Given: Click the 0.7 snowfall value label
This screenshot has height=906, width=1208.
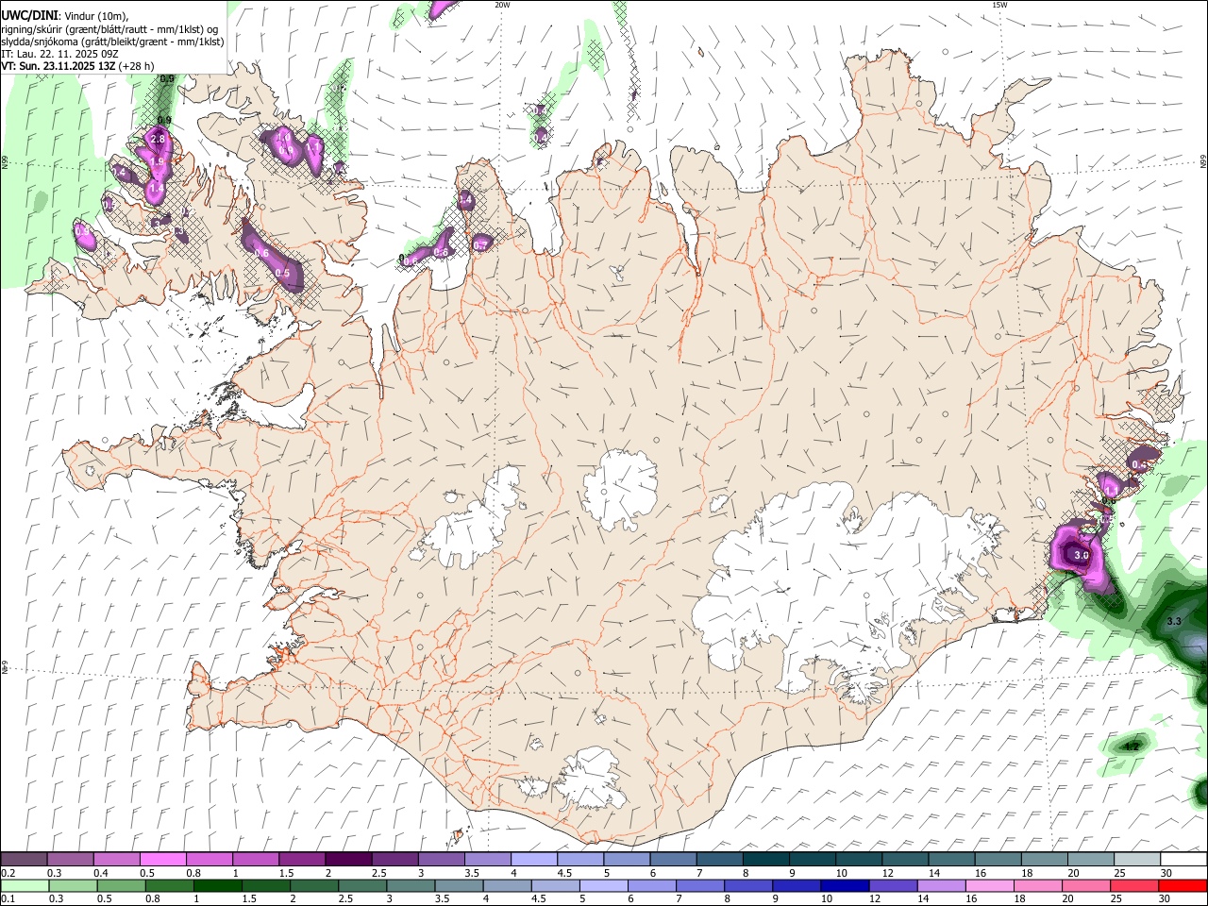Looking at the screenshot, I should tap(480, 245).
